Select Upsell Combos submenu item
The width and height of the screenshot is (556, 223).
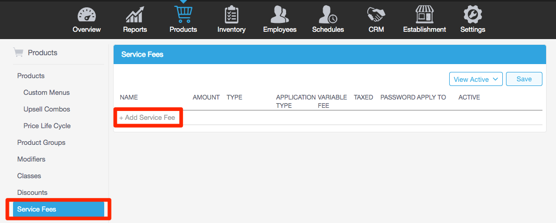coord(46,109)
